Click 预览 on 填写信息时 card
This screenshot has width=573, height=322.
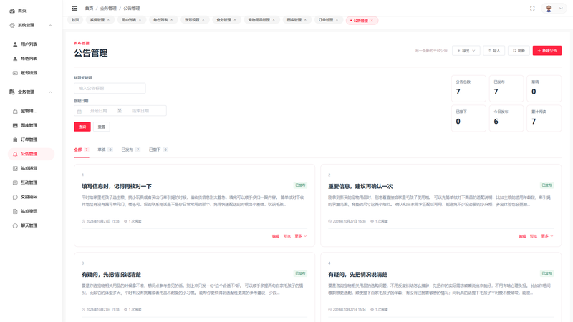coord(287,237)
